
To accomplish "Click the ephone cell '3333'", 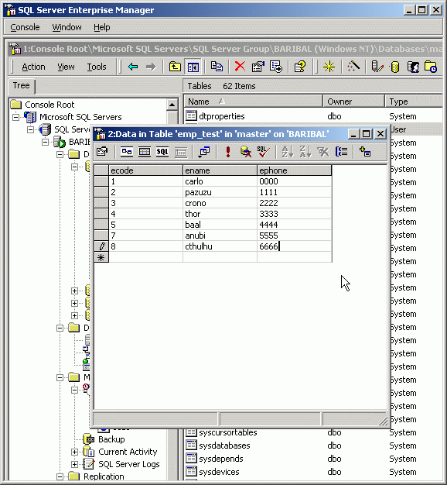I will click(x=294, y=214).
